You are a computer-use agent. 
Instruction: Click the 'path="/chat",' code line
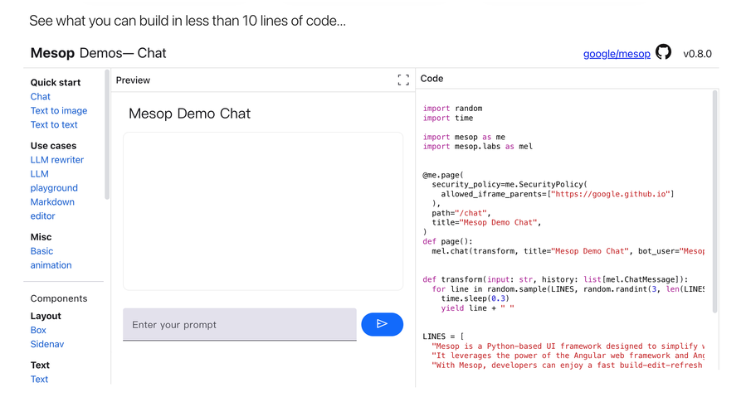click(461, 213)
